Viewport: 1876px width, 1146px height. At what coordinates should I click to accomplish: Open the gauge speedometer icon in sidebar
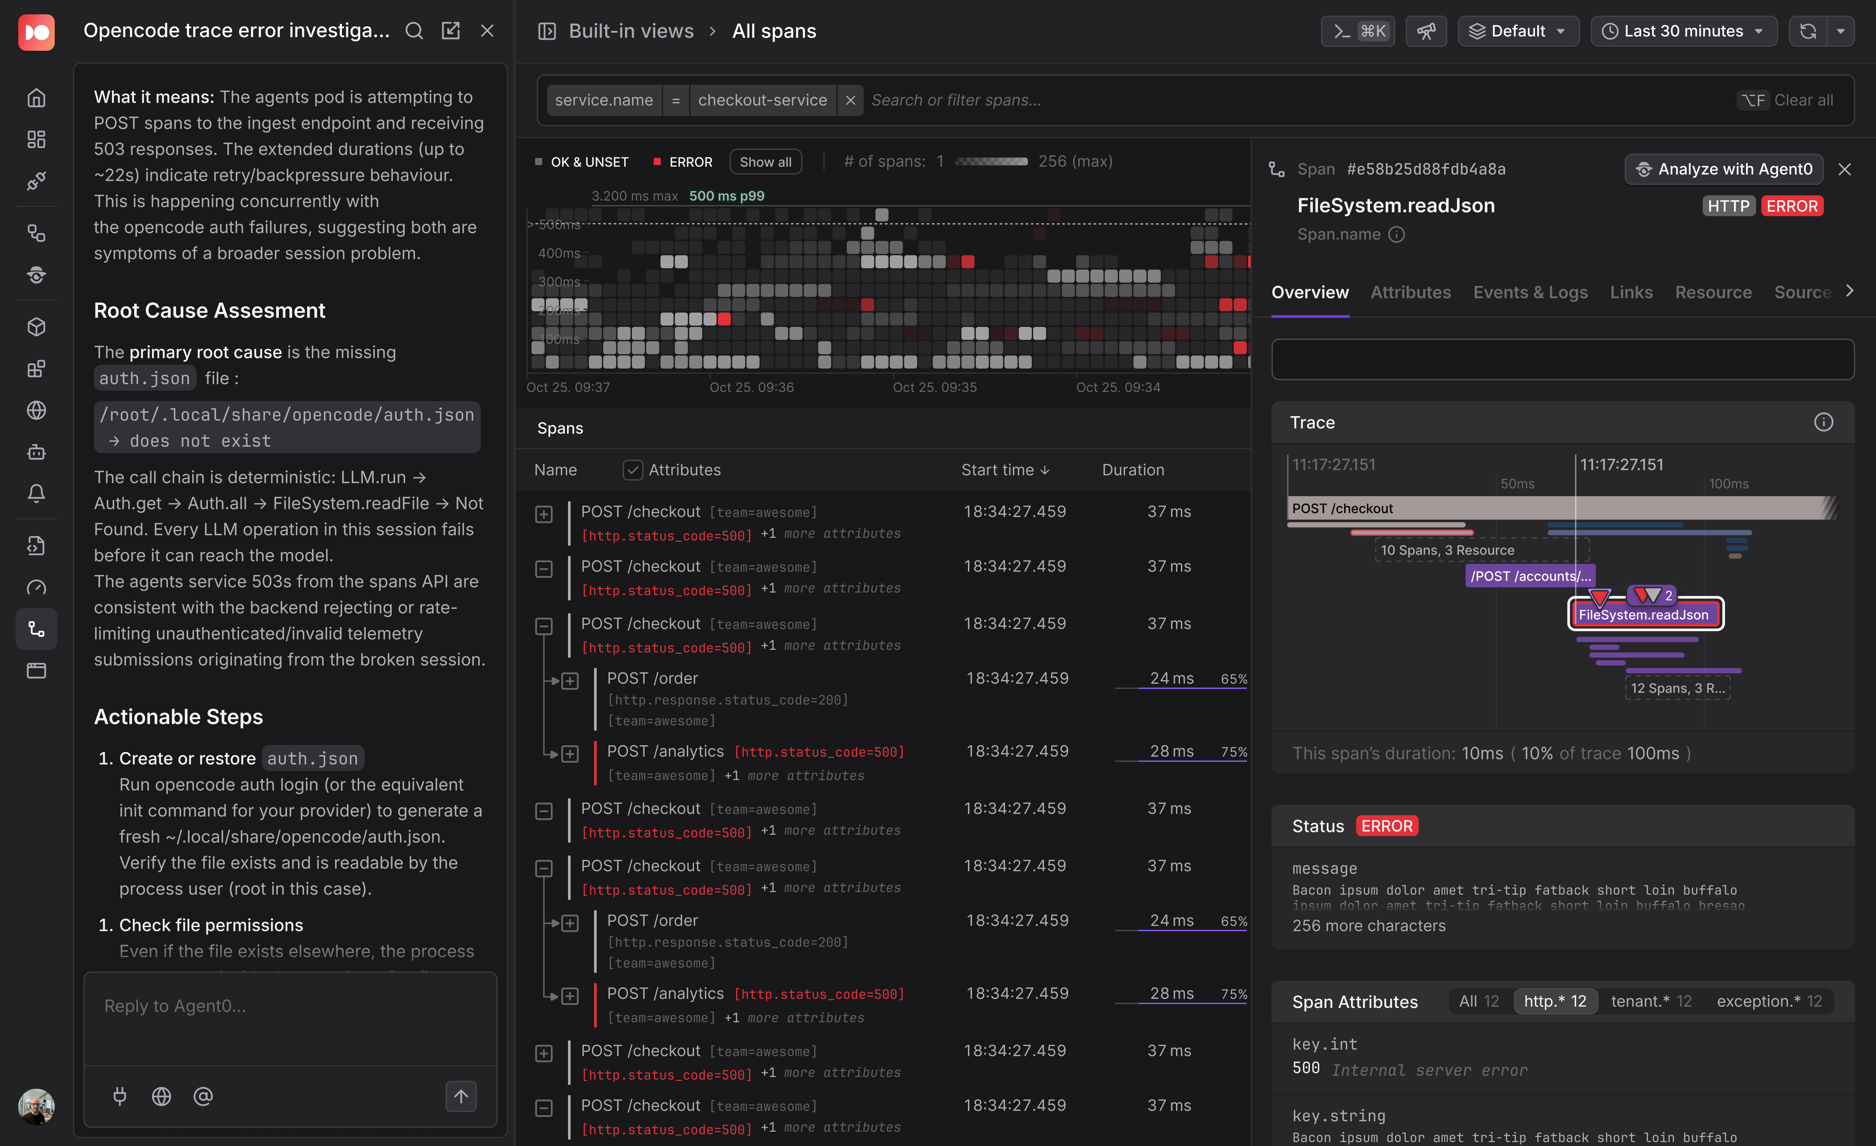tap(36, 587)
